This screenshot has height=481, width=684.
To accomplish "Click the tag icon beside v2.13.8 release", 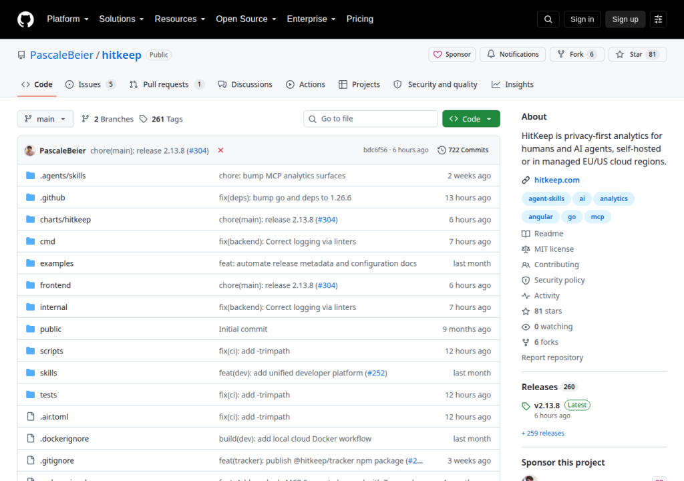I will pos(526,406).
